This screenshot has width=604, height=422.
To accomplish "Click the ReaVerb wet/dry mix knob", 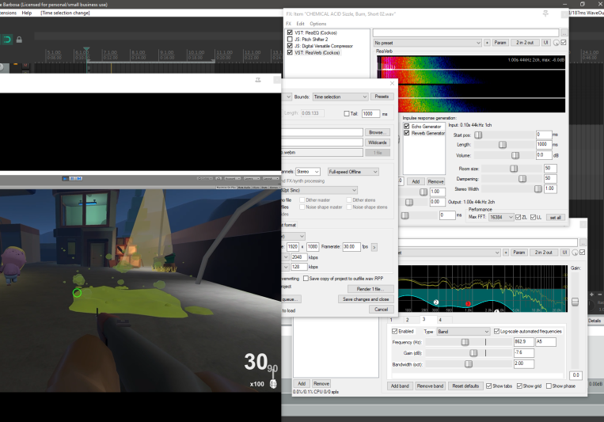I will (x=557, y=43).
